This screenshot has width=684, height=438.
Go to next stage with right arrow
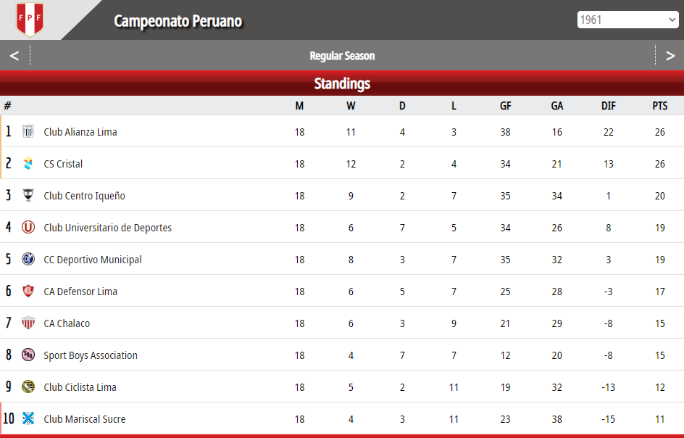(670, 55)
